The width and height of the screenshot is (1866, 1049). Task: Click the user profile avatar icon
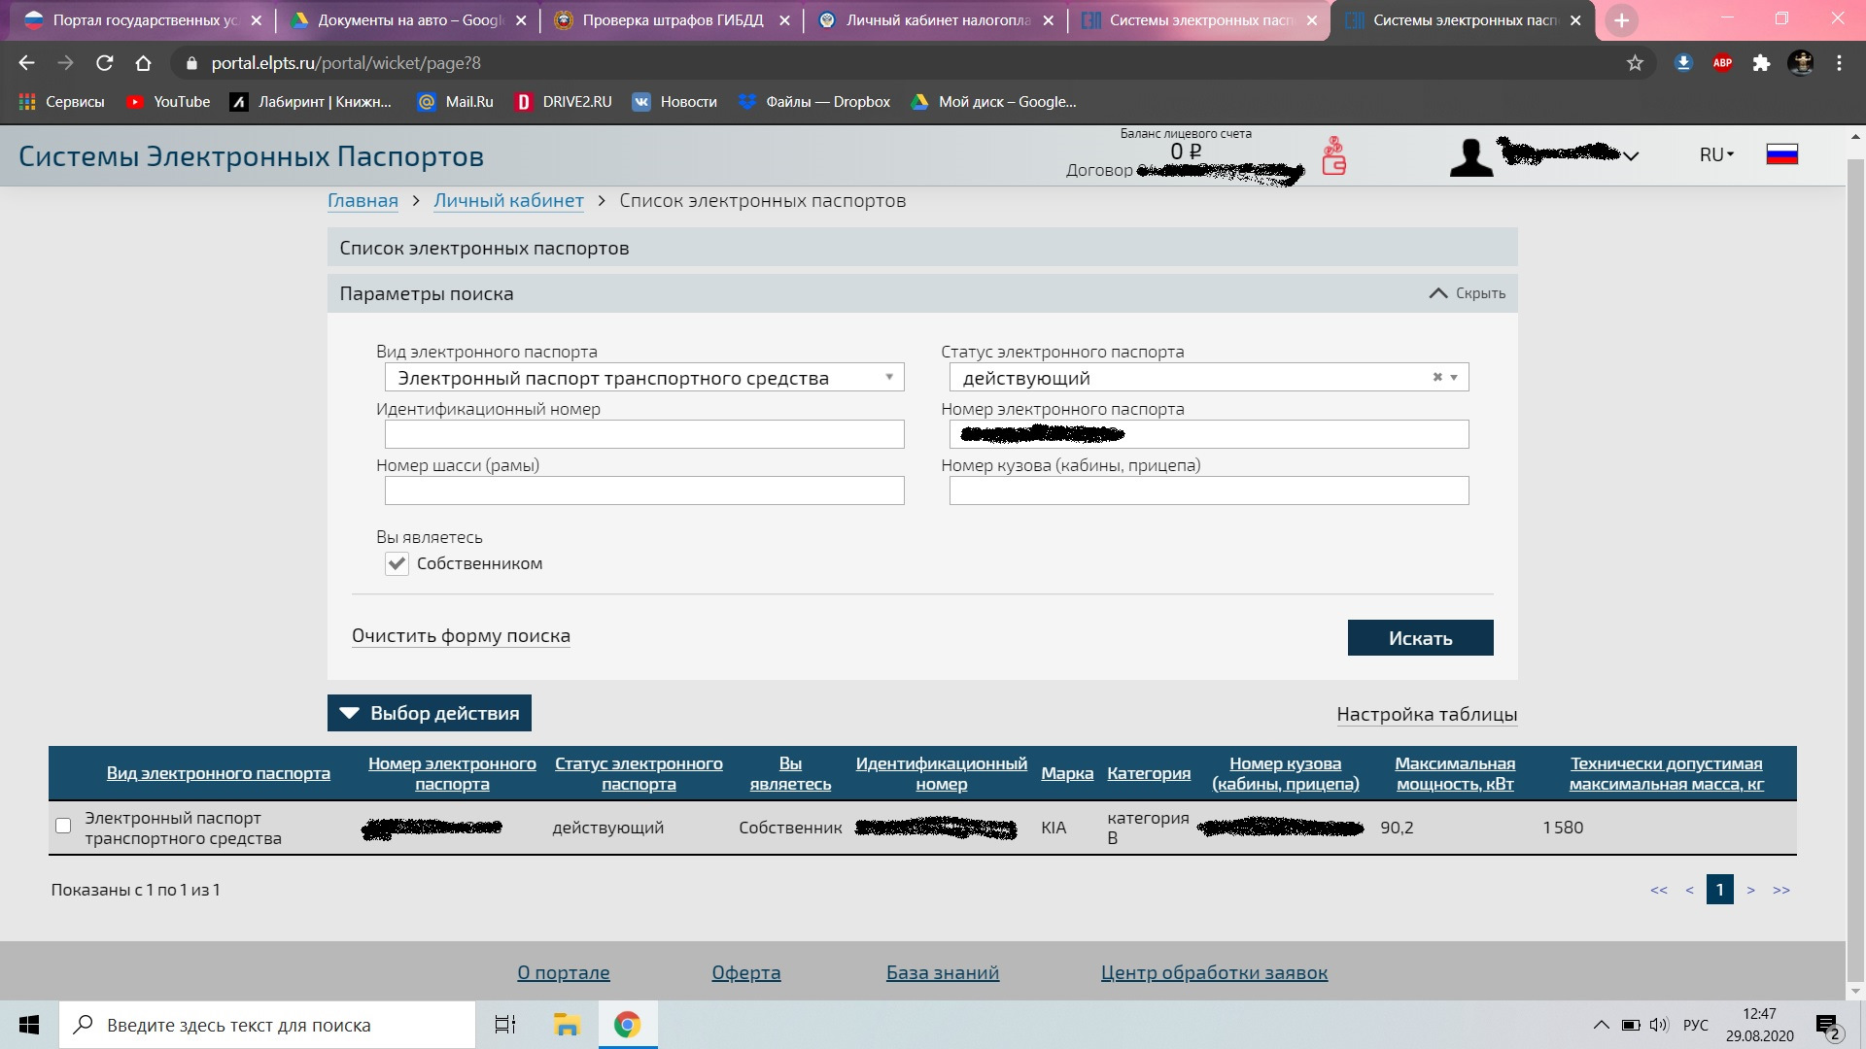(x=1470, y=156)
